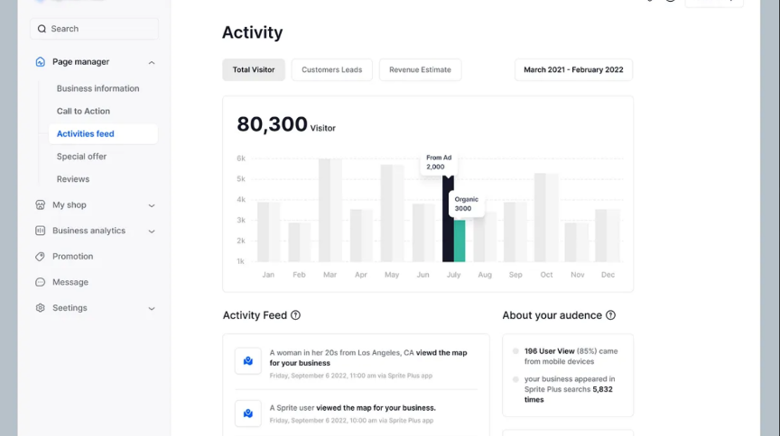Click the Business analytics chart icon
The image size is (780, 436).
[x=41, y=231]
